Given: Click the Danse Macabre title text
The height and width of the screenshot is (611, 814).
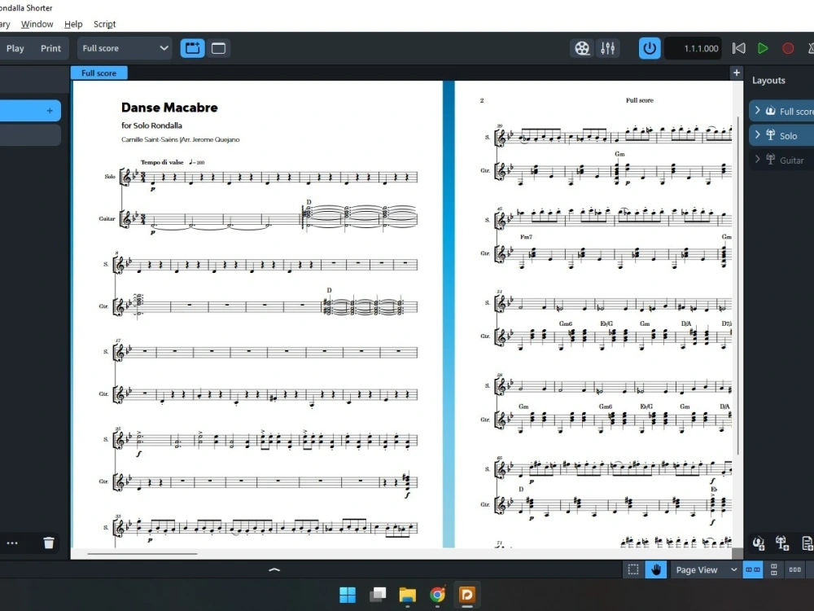Looking at the screenshot, I should pyautogui.click(x=169, y=108).
